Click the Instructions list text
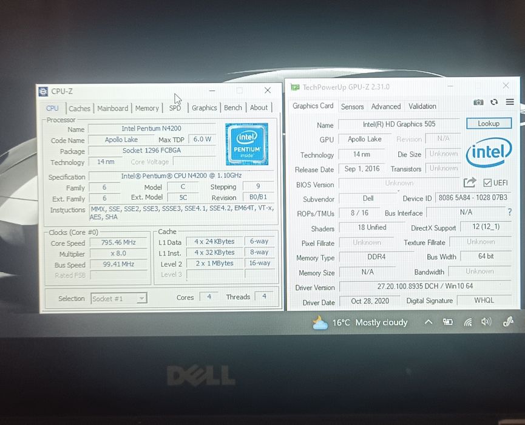 (182, 212)
